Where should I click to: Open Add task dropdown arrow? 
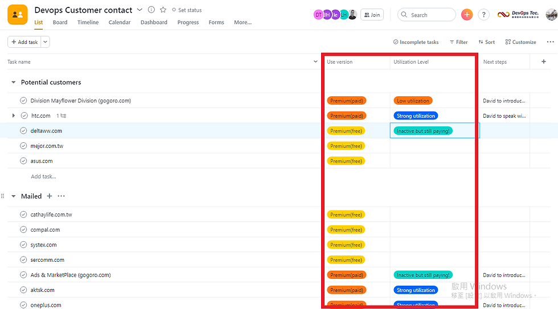click(x=45, y=42)
